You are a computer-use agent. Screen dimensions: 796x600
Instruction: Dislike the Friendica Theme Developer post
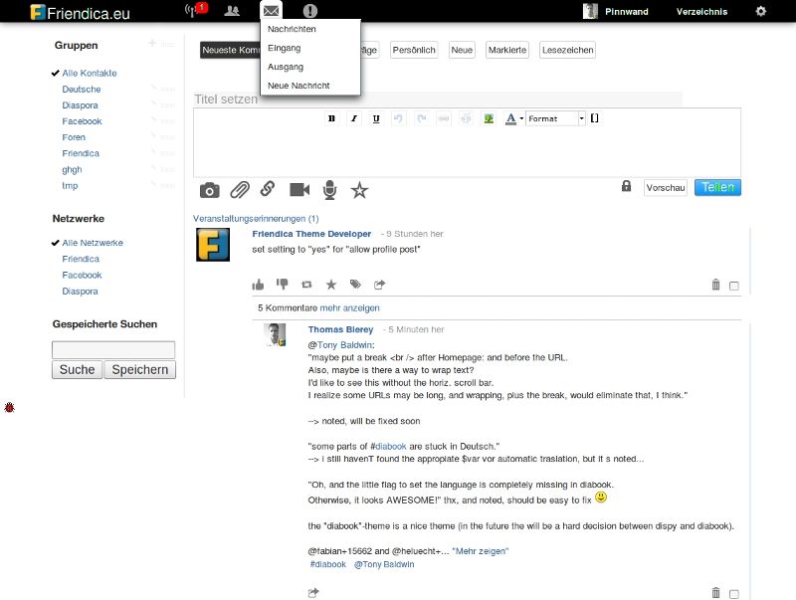(283, 285)
